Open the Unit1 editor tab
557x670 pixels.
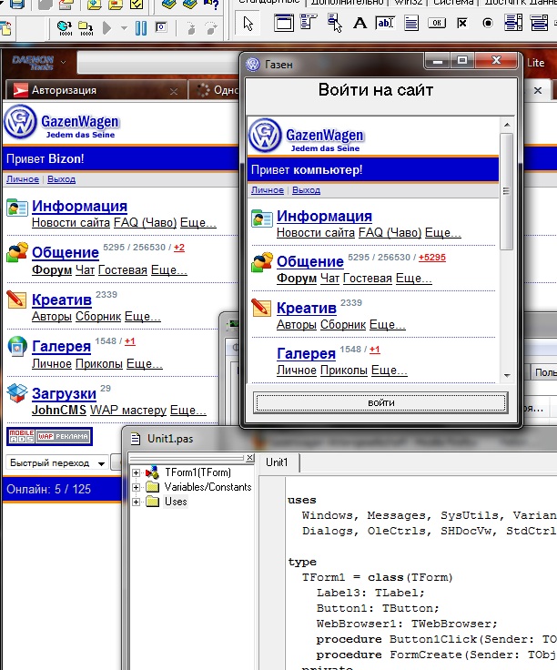click(x=278, y=462)
